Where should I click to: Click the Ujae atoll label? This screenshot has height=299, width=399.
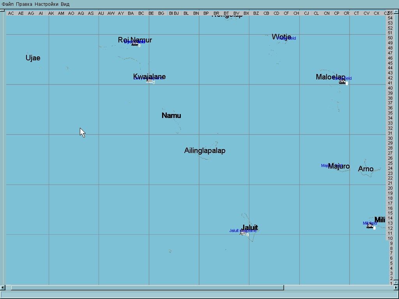tap(33, 58)
